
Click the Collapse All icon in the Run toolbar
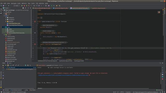tap(18, 65)
